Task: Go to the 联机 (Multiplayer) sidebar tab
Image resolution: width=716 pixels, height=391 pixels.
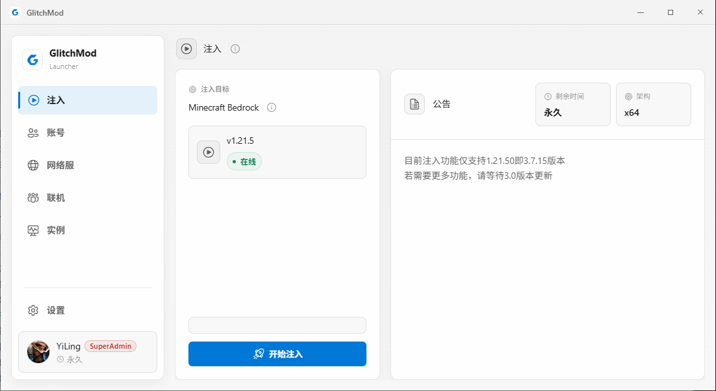Action: (x=88, y=198)
